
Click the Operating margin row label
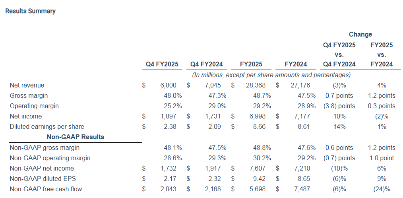(34, 106)
